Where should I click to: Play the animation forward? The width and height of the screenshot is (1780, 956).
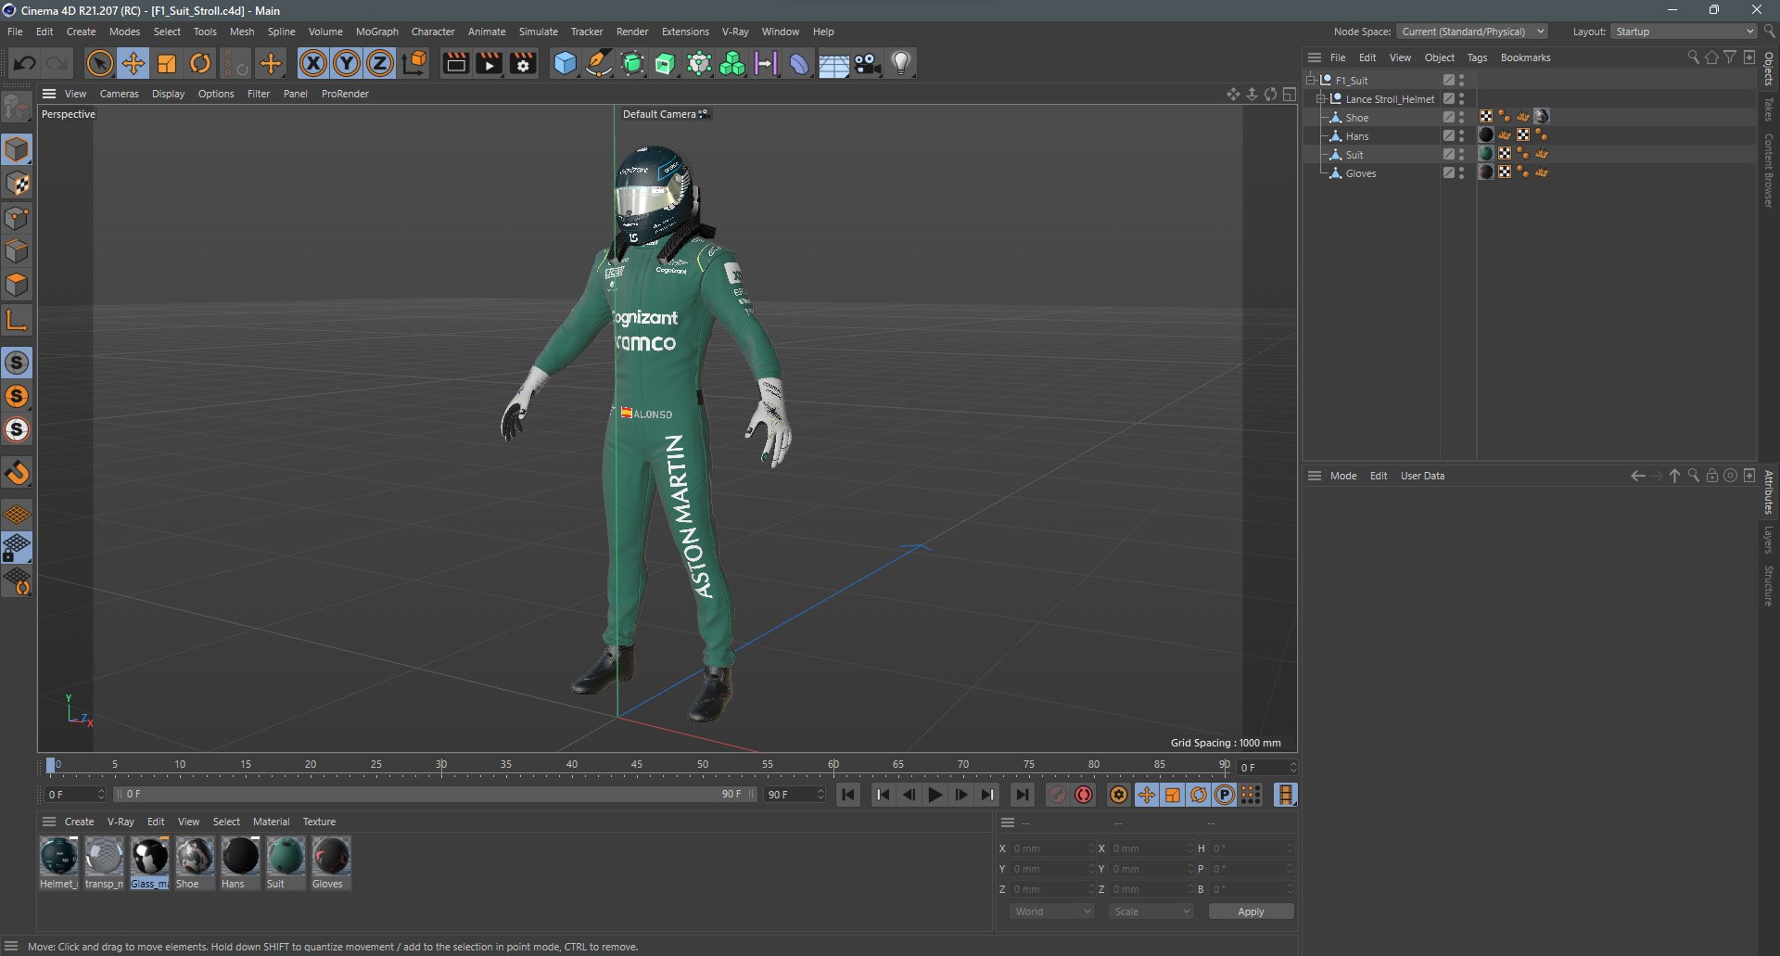[x=935, y=795]
